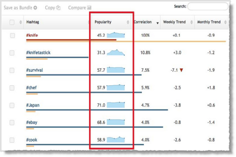Click orange correlation bar under #knifetastick
The height and width of the screenshot is (157, 236).
[37, 59]
